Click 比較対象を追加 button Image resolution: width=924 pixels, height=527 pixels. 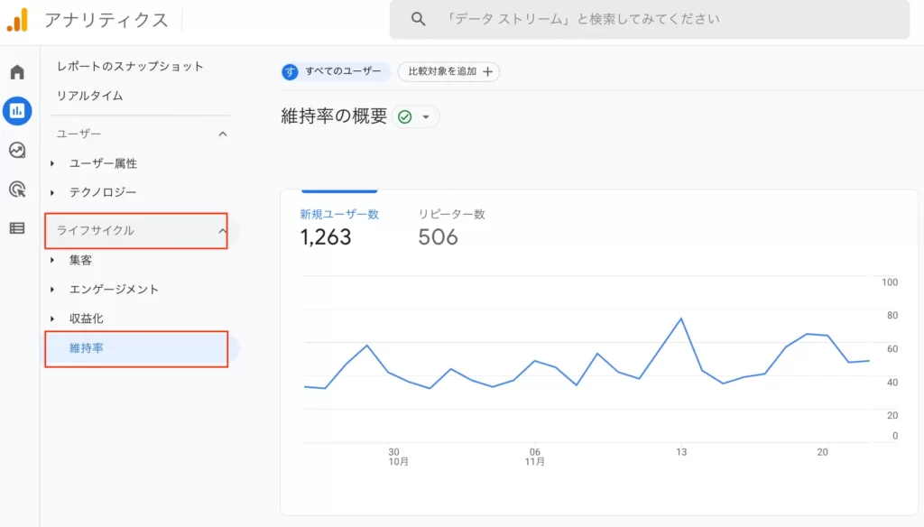click(448, 71)
